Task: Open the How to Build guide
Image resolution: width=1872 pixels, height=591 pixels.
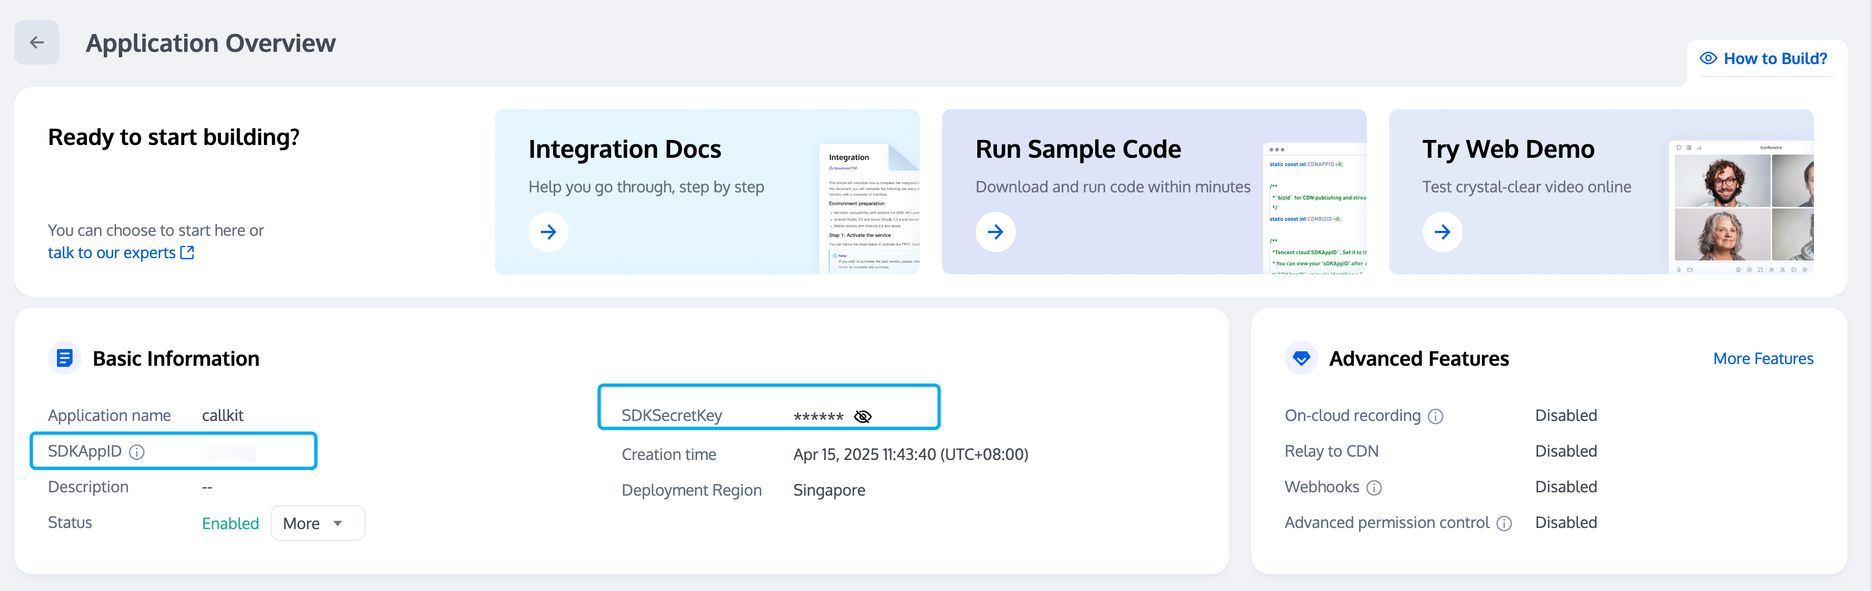Action: tap(1764, 59)
